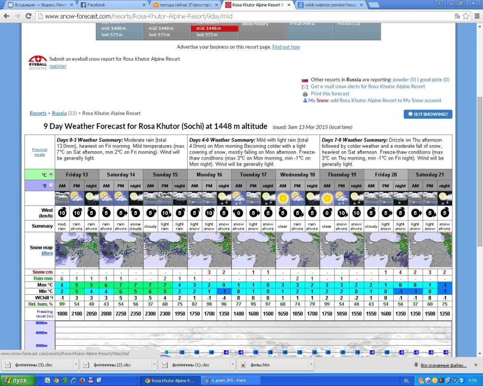Click the RL language indicator in tray

point(407,380)
